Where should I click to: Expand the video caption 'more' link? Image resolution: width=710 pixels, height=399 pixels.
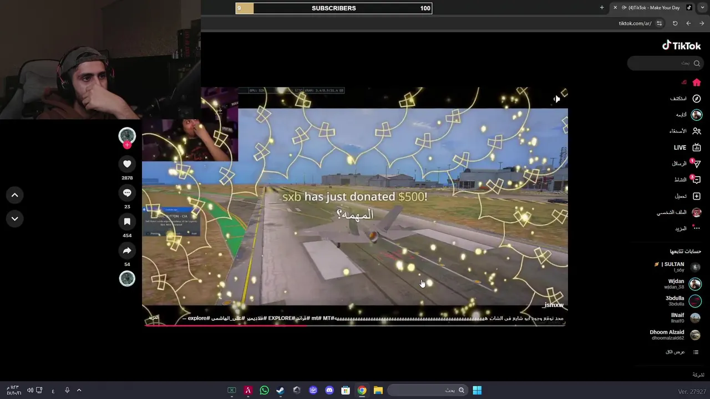click(153, 319)
